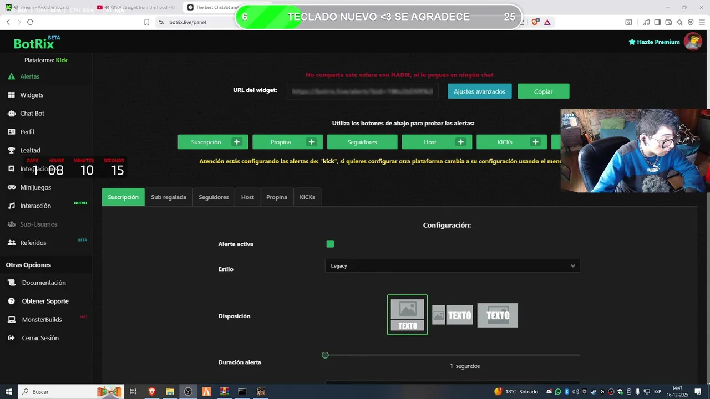Open the Widgets section icon
Image resolution: width=710 pixels, height=399 pixels.
tap(11, 95)
